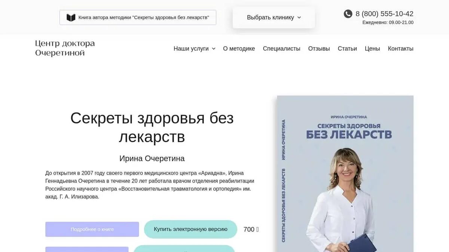This screenshot has width=449, height=252.
Task: Click the price 700 label
Action: pyautogui.click(x=251, y=229)
